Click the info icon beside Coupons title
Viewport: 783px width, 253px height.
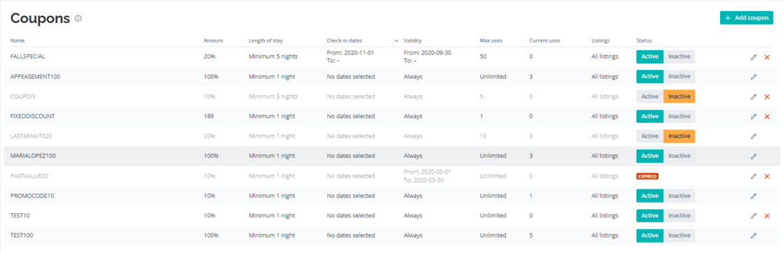point(78,18)
